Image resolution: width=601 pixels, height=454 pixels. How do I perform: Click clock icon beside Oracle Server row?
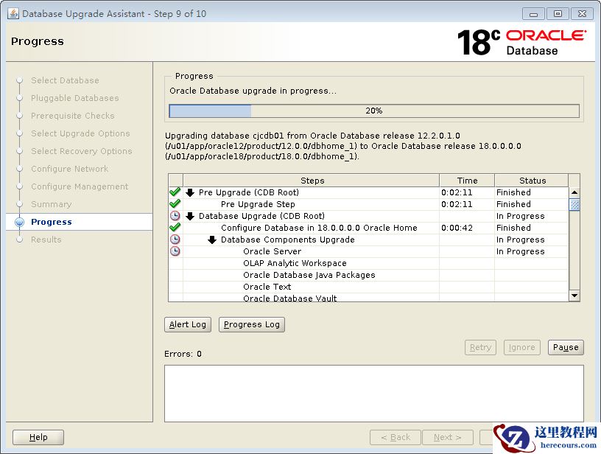click(175, 251)
